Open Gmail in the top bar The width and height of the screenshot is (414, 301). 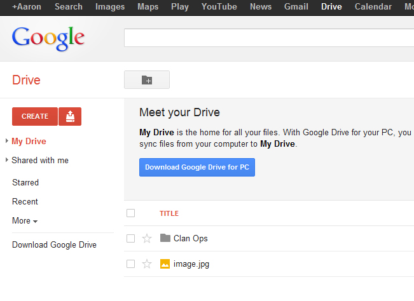click(296, 6)
